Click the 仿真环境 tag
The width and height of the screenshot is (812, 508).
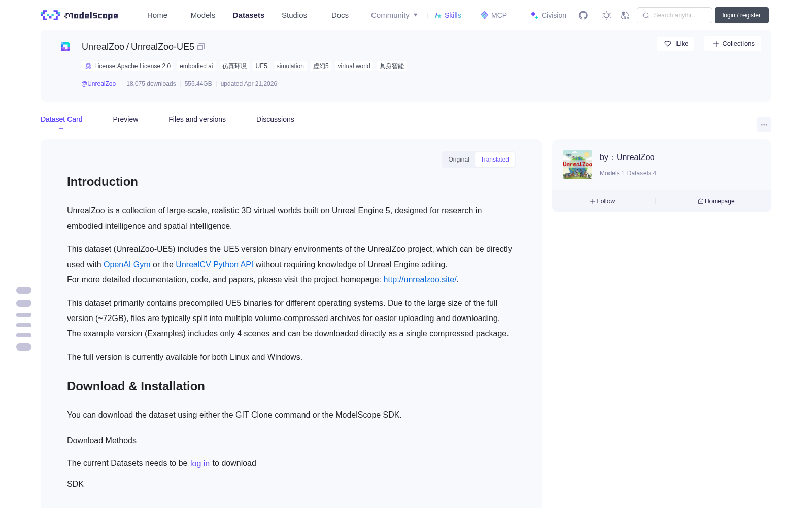point(234,66)
